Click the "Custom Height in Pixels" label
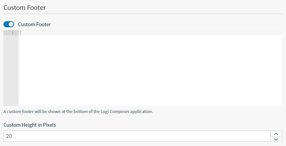The height and width of the screenshot is (146, 286). click(x=30, y=125)
